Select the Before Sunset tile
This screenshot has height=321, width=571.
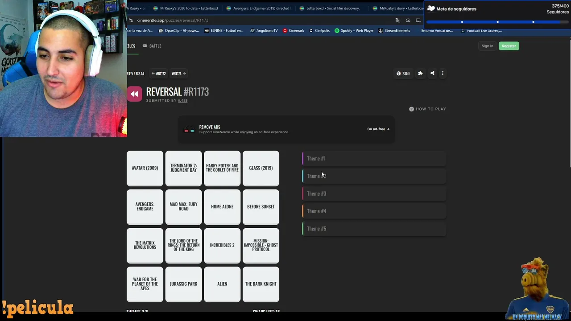pyautogui.click(x=261, y=207)
